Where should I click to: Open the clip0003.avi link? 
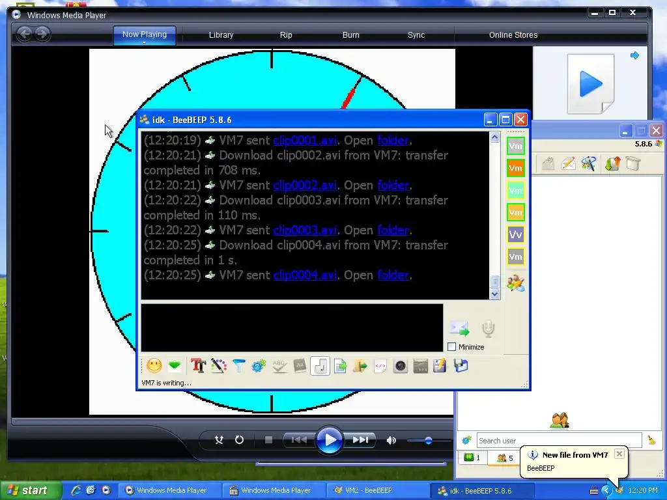305,230
